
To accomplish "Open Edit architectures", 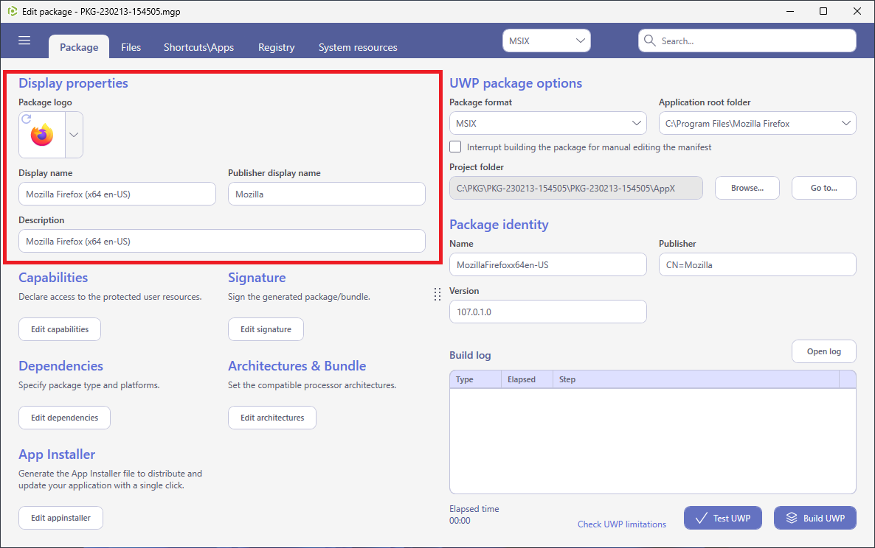I will tap(272, 418).
